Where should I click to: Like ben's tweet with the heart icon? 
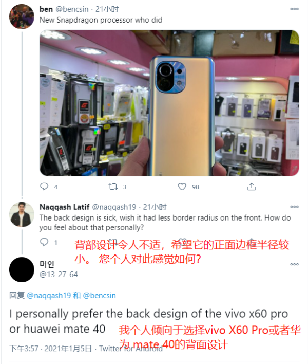(x=182, y=187)
